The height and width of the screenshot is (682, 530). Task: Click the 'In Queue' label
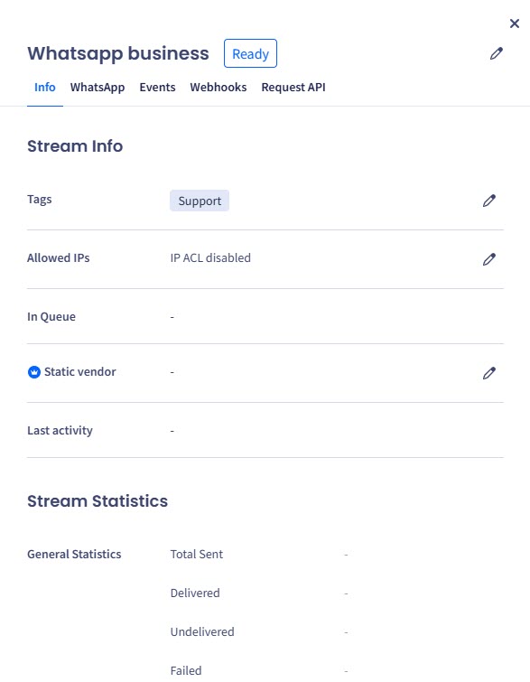pyautogui.click(x=51, y=317)
